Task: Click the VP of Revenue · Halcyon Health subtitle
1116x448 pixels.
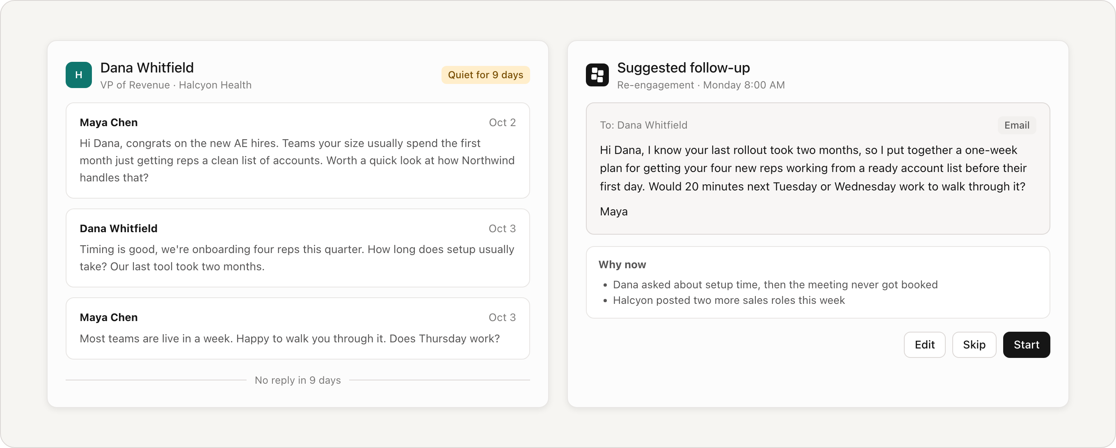Action: coord(176,85)
